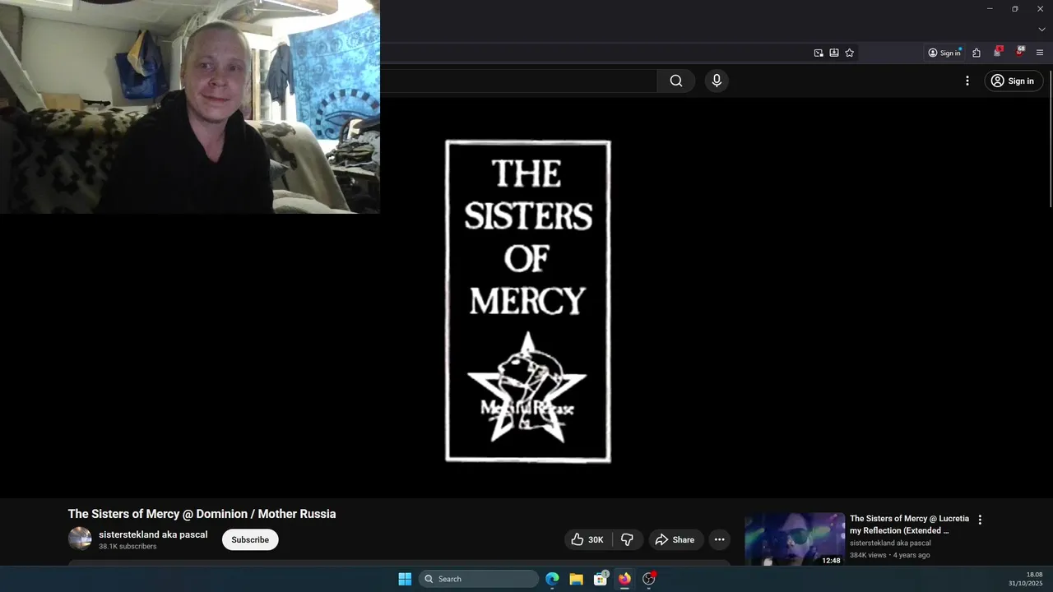Open the Firefox hamburger application menu
The image size is (1053, 592).
pos(1040,53)
